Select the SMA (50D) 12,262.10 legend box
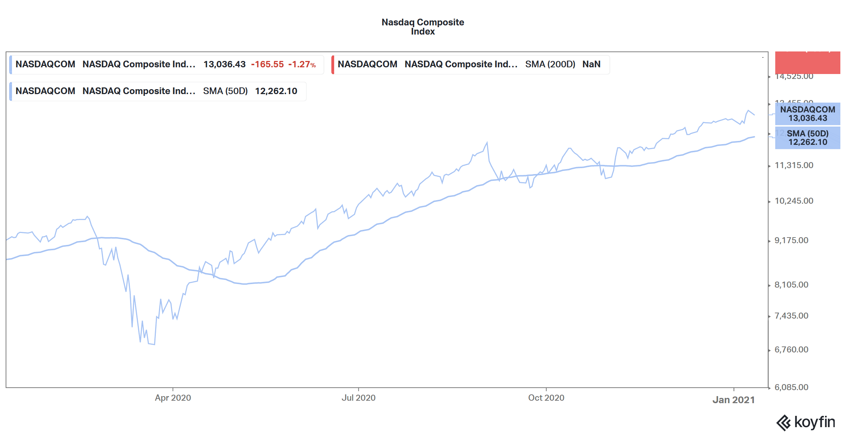 pyautogui.click(x=158, y=91)
